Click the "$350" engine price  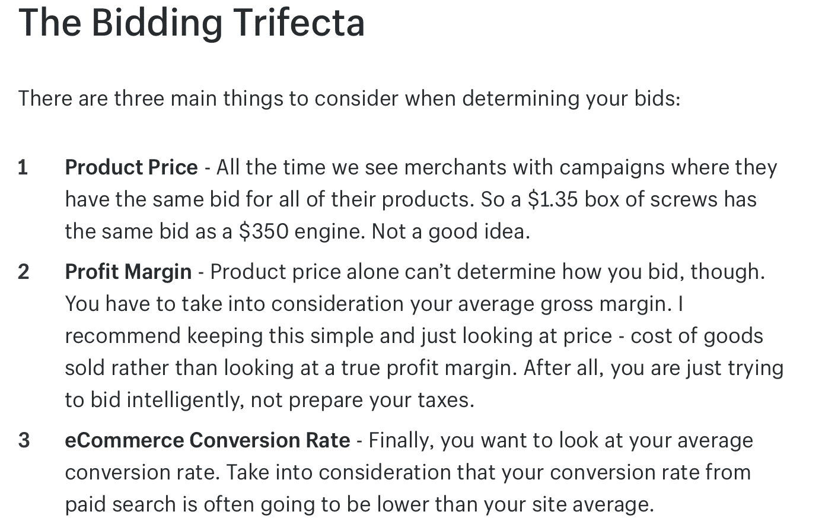pos(264,231)
